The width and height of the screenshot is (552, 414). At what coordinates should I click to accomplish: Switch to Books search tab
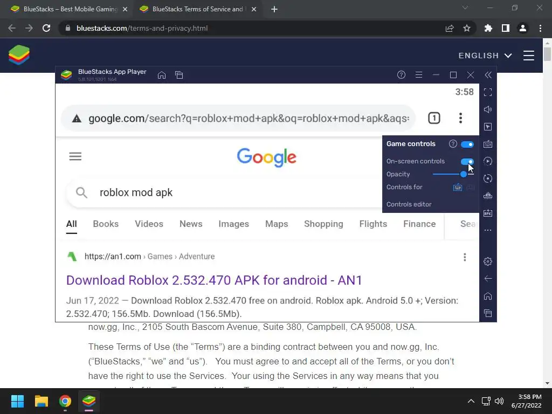coord(106,224)
